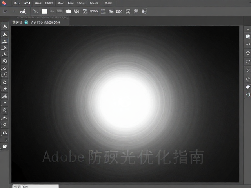Select the open document tab above the canvas

[x=40, y=22]
